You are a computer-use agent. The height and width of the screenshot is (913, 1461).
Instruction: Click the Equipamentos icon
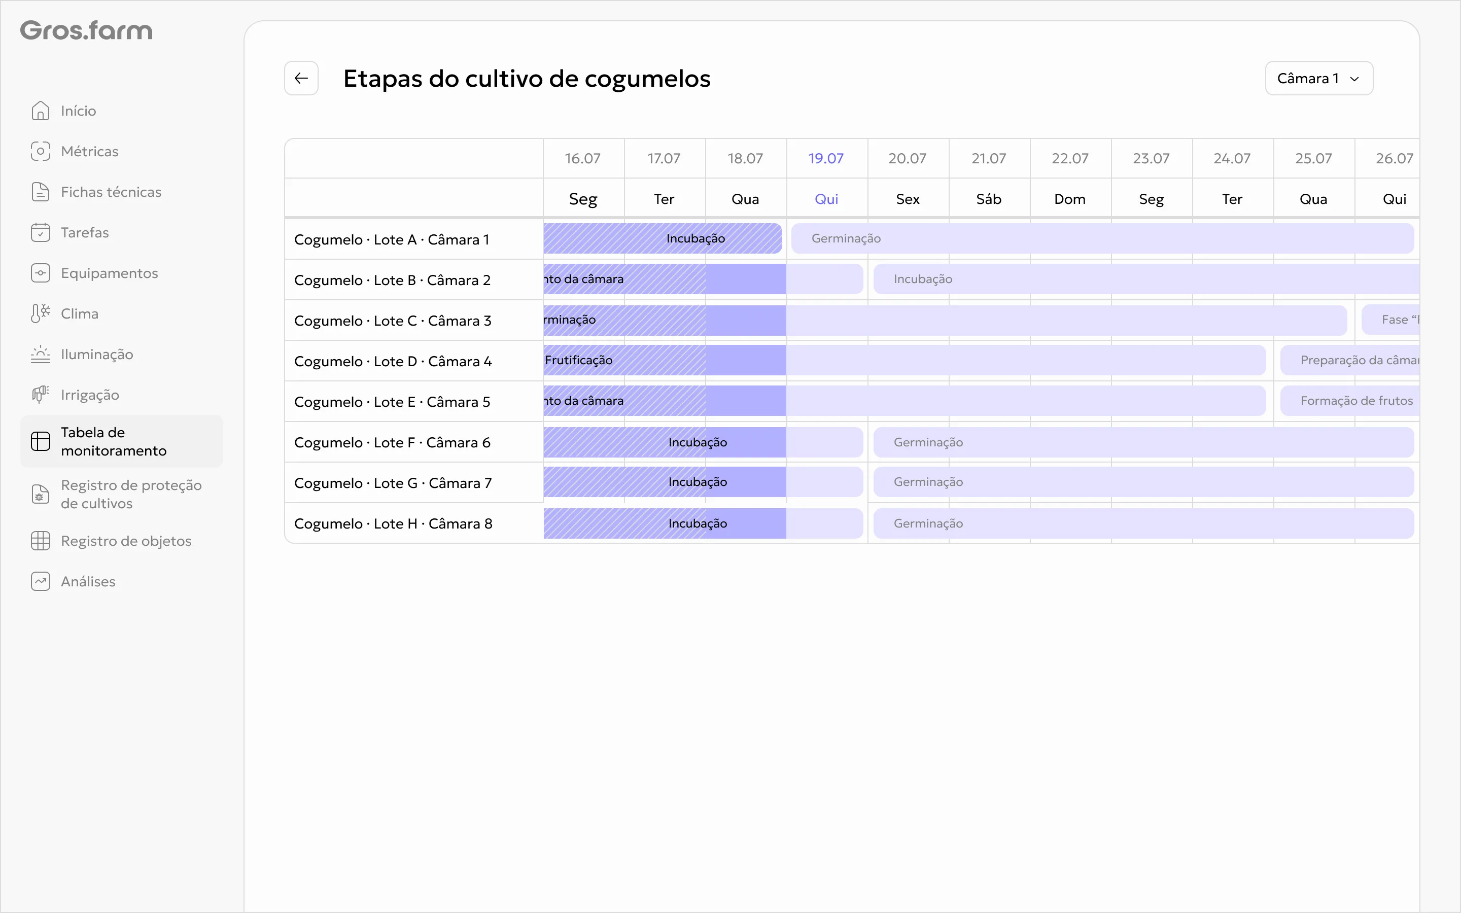(x=41, y=273)
